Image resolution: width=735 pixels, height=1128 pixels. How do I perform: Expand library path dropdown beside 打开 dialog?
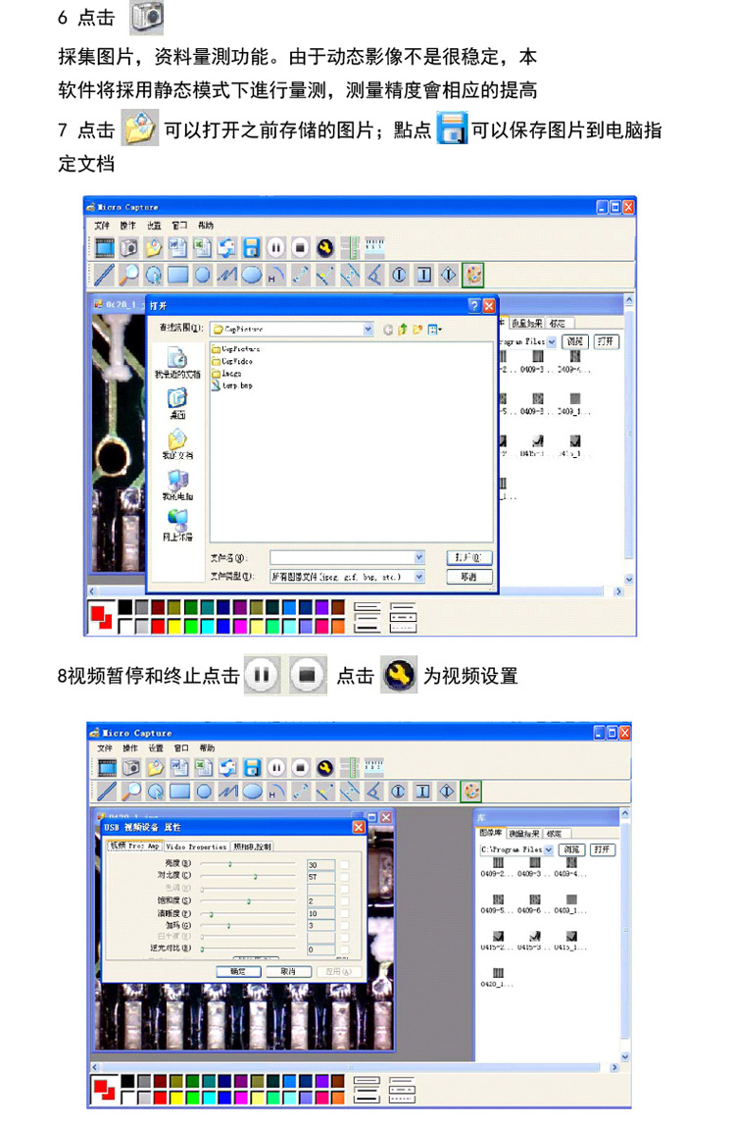(552, 341)
